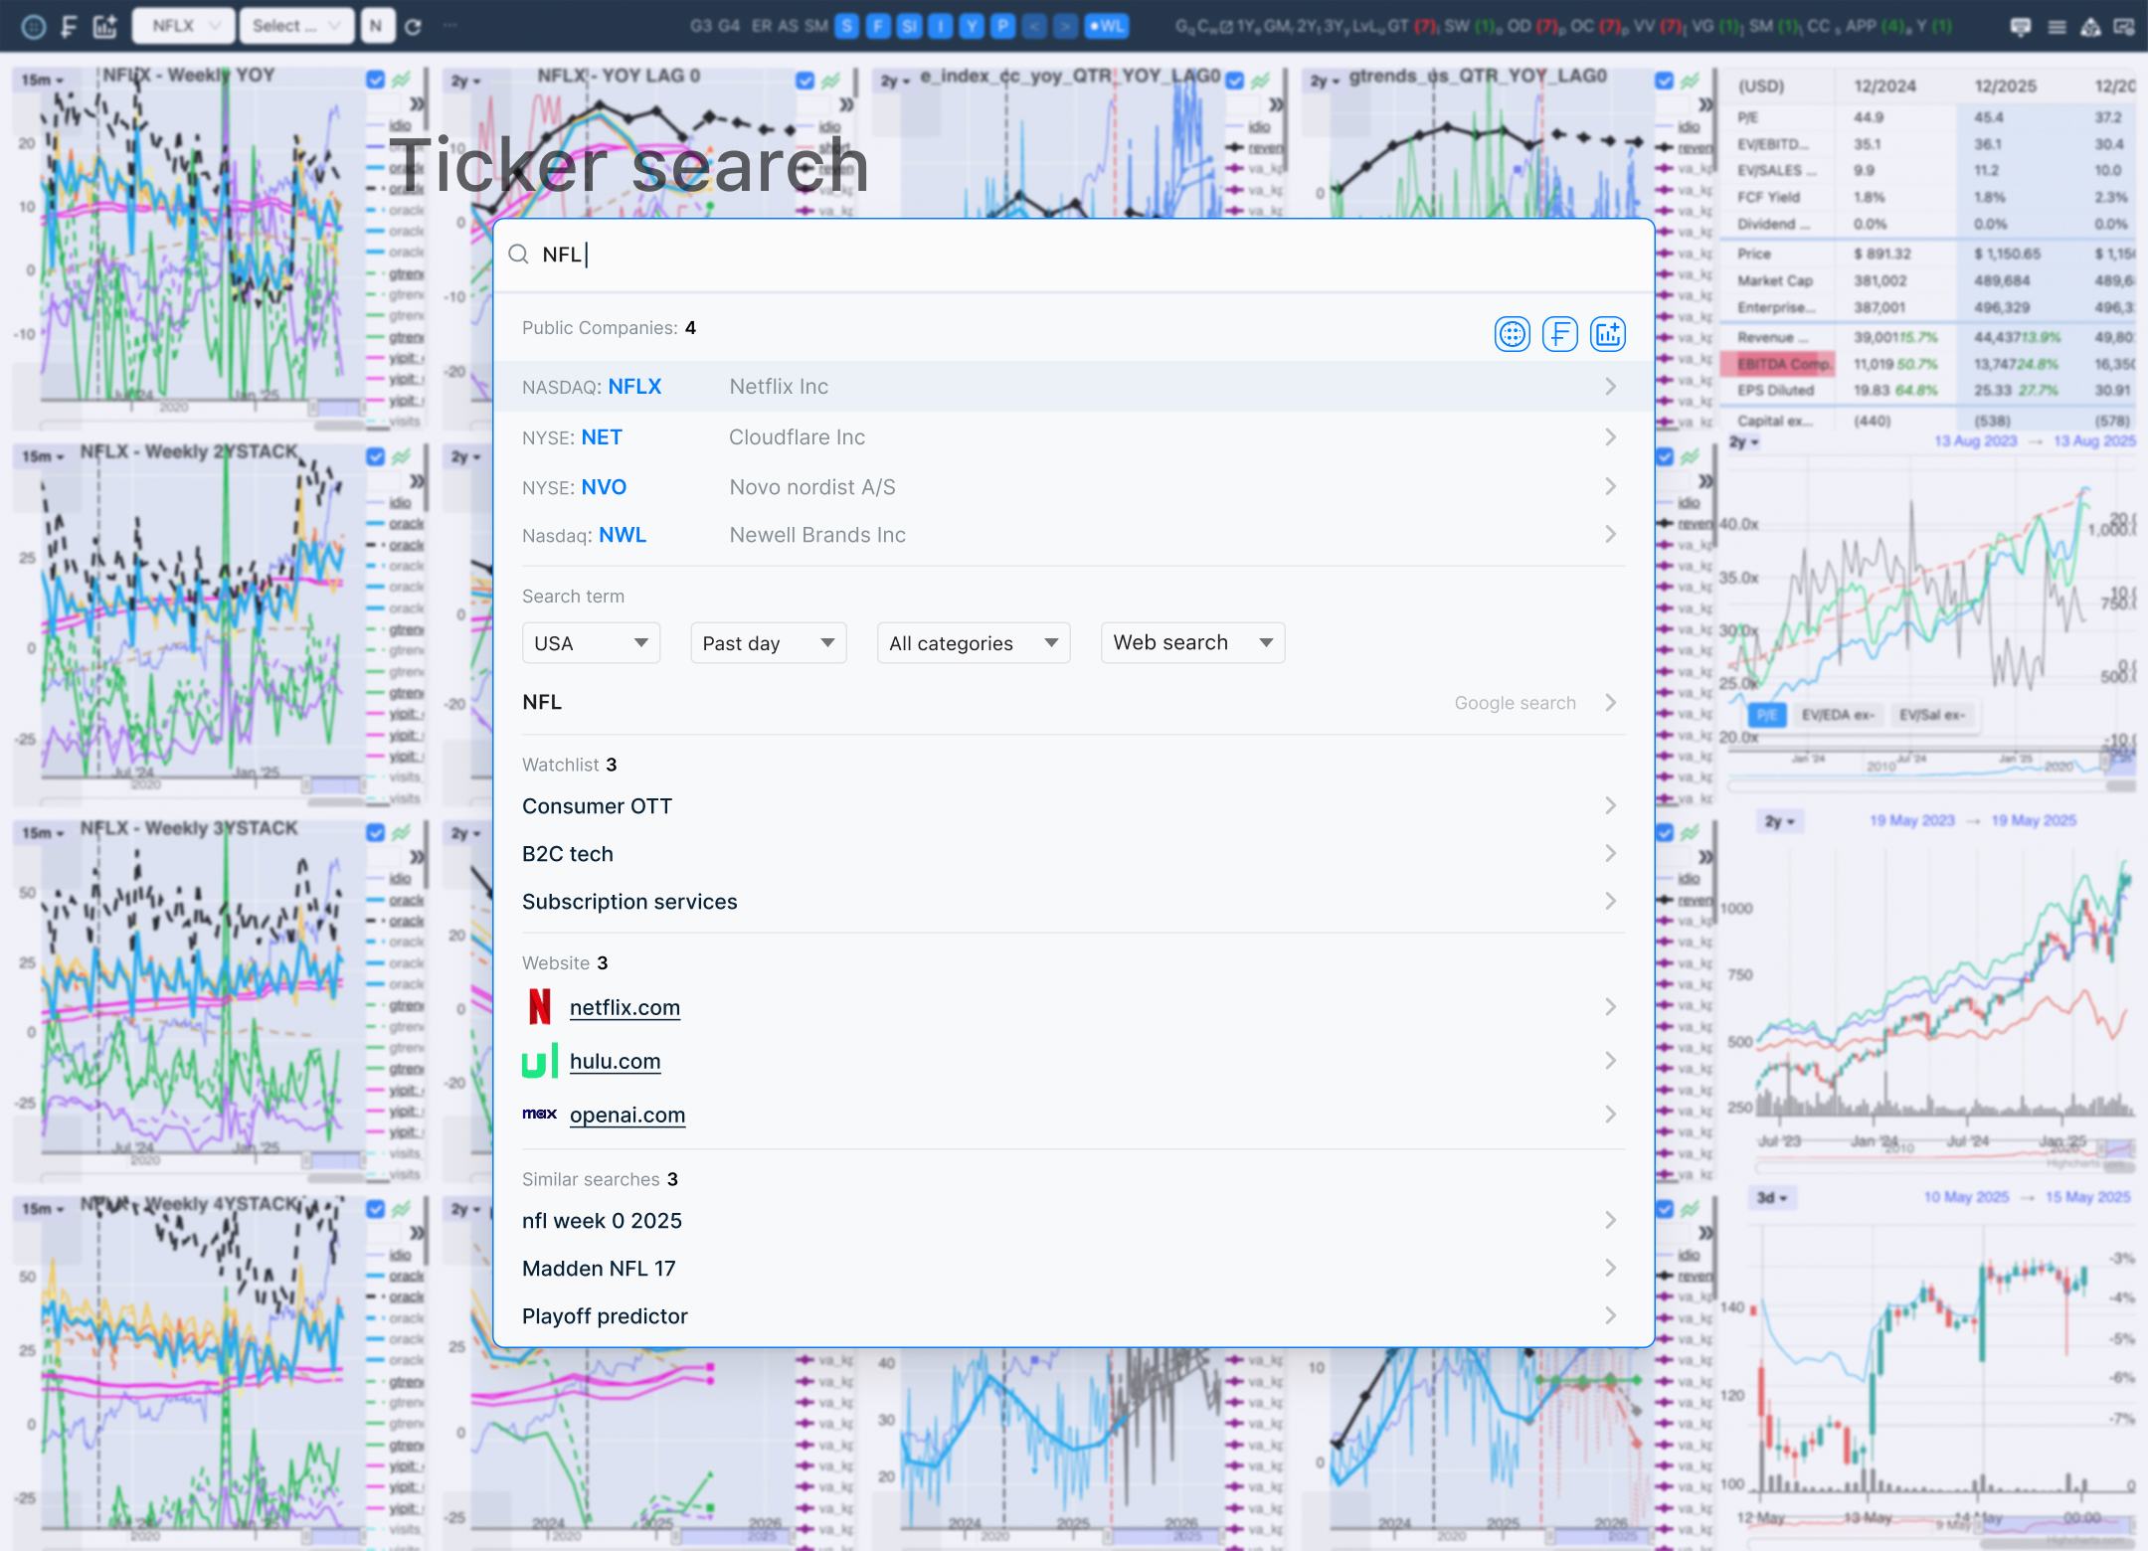The width and height of the screenshot is (2148, 1551).
Task: Select NASDAQ: NFLX Netflix Inc result
Action: tap(1074, 387)
